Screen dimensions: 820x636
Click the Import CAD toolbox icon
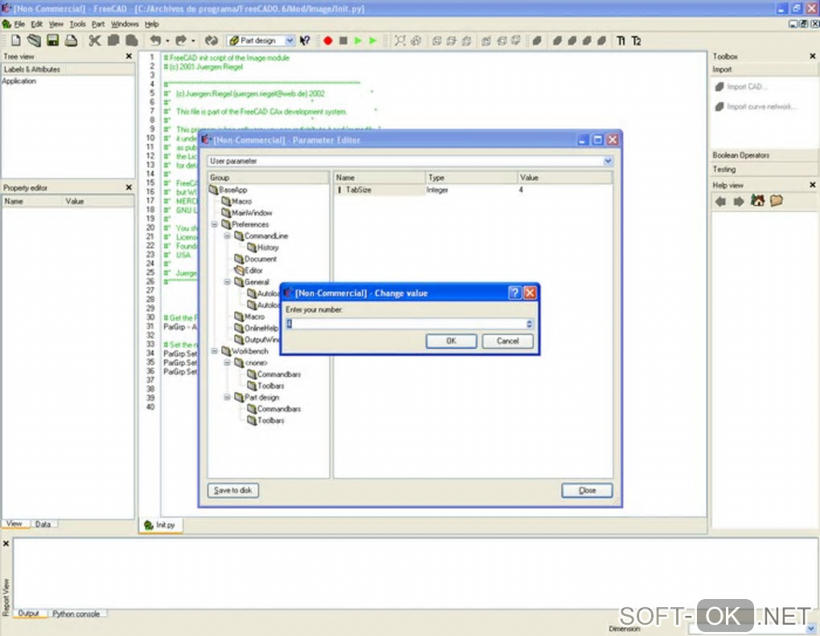click(720, 87)
